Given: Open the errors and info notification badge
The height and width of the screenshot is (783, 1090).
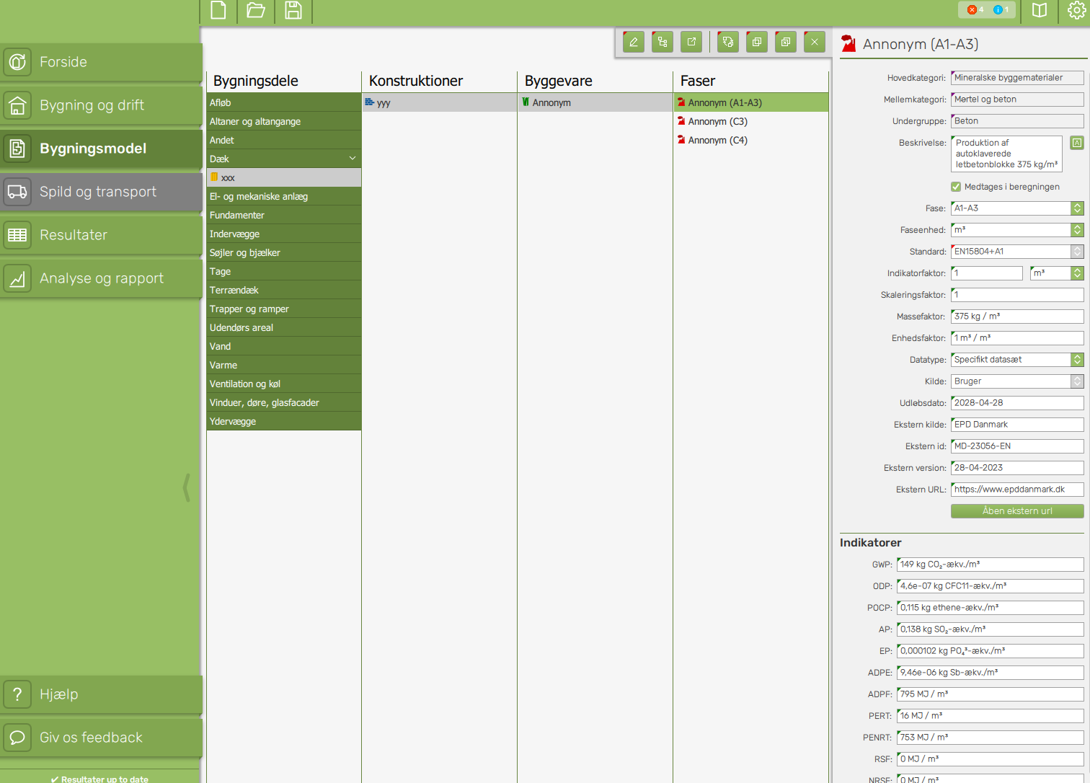Looking at the screenshot, I should click(x=986, y=10).
